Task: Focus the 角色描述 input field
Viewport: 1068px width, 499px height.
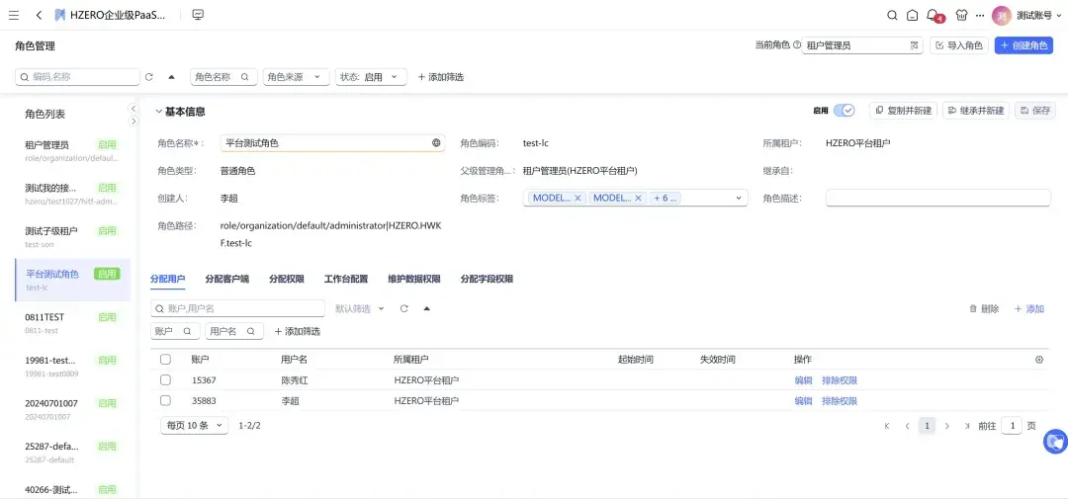Action: pyautogui.click(x=937, y=198)
